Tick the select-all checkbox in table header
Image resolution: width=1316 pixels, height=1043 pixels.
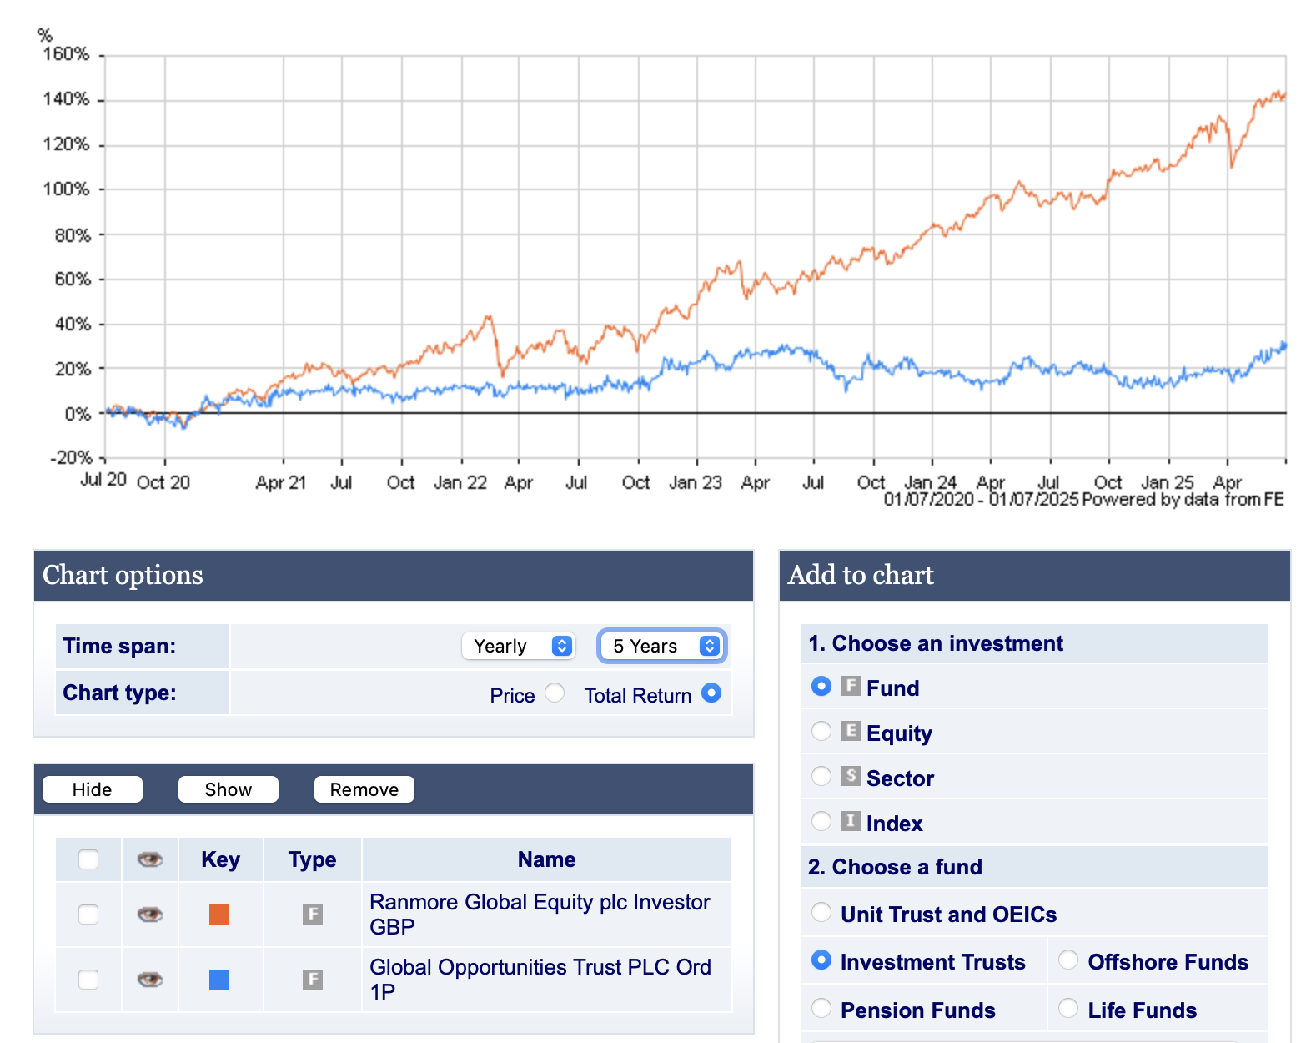88,859
